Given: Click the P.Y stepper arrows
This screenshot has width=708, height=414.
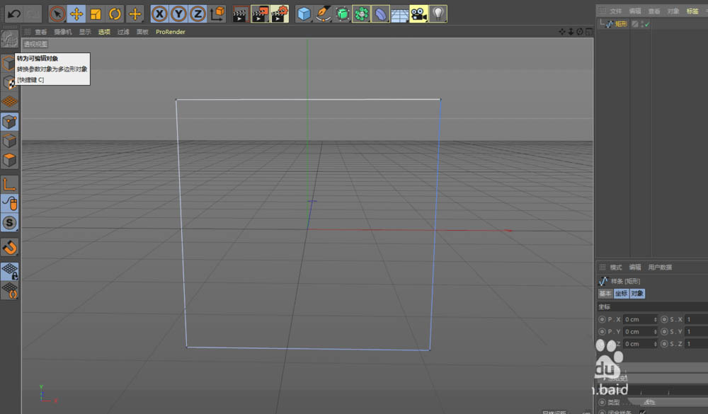Looking at the screenshot, I should (x=656, y=331).
